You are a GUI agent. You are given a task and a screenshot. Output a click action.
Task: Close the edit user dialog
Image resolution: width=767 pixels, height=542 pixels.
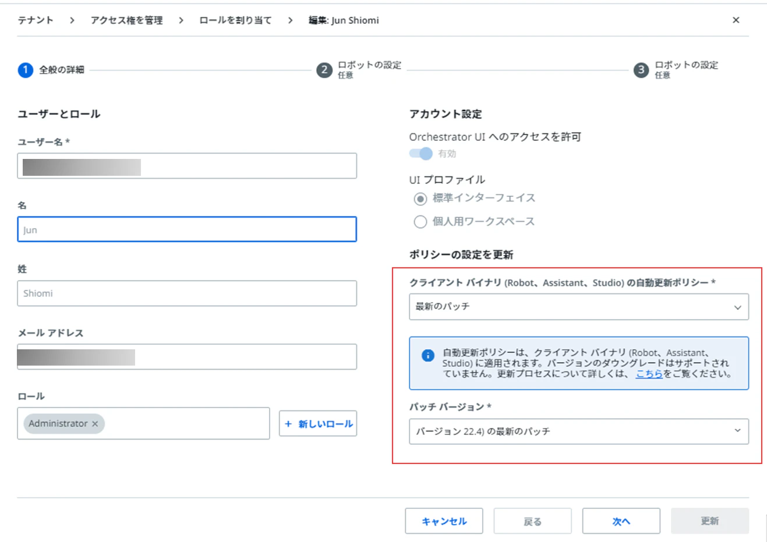point(736,20)
